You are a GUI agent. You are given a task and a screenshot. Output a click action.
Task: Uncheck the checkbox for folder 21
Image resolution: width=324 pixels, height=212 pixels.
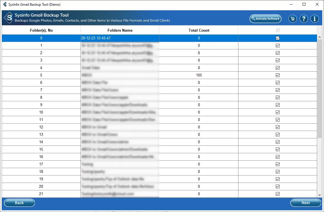click(x=278, y=194)
